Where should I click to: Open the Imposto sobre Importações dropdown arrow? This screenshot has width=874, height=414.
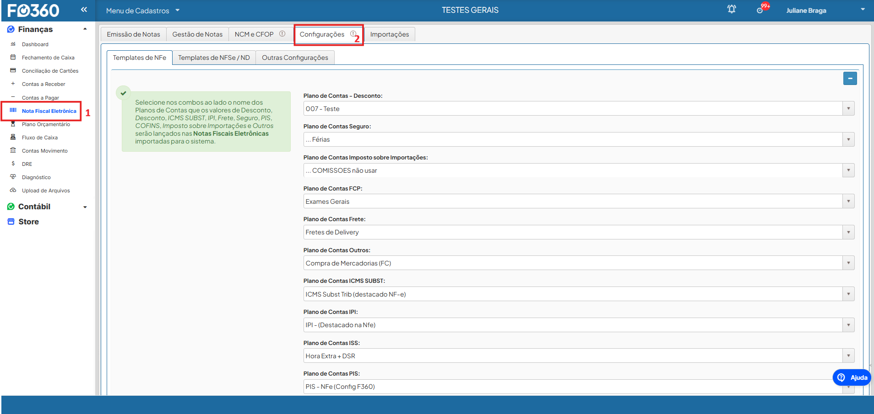click(x=848, y=170)
